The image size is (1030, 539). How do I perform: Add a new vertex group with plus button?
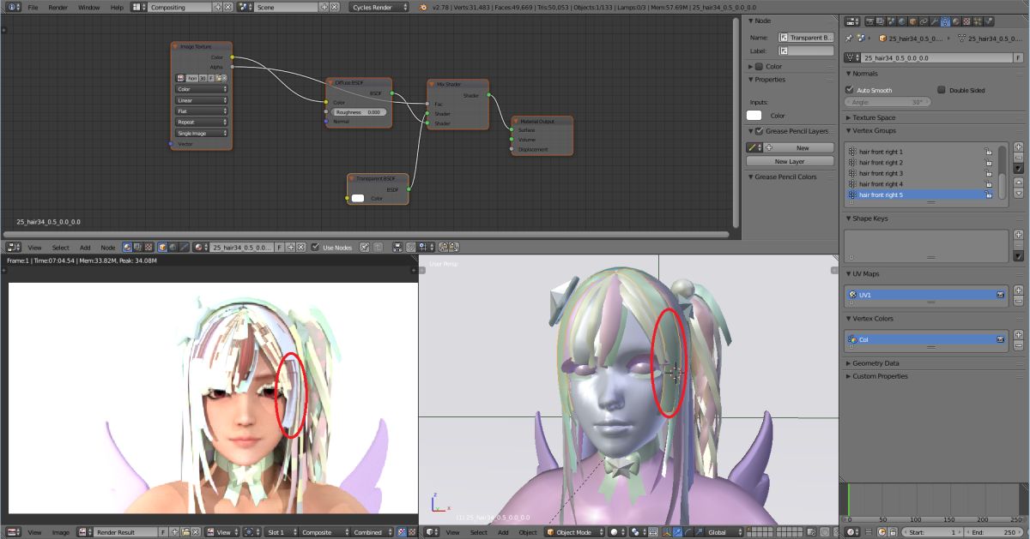pos(1018,147)
